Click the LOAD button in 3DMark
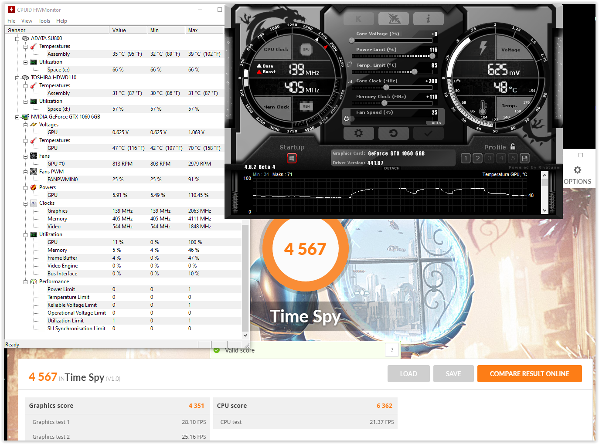The height and width of the screenshot is (444, 599). pos(408,374)
